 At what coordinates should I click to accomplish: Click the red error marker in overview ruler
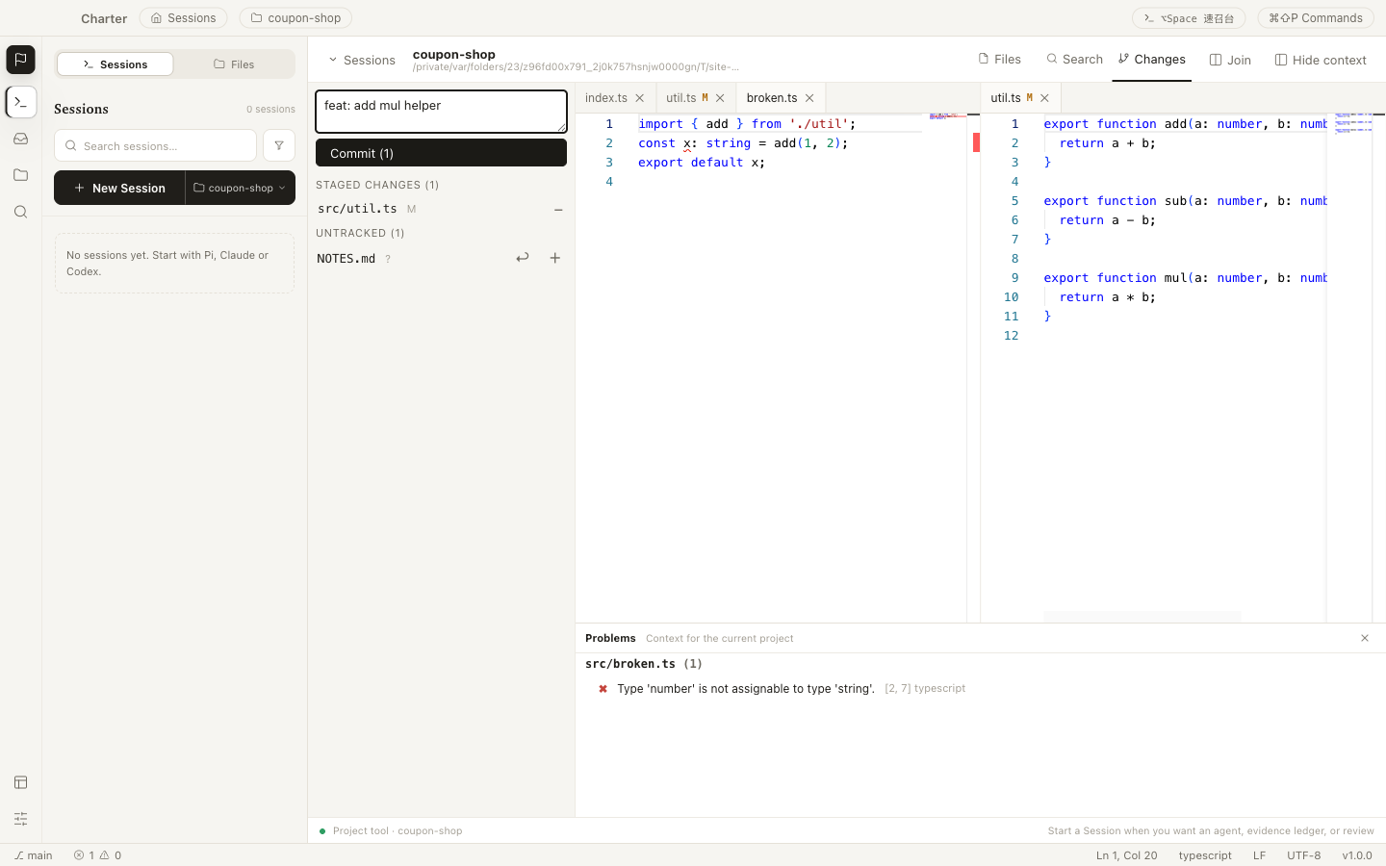pos(976,142)
